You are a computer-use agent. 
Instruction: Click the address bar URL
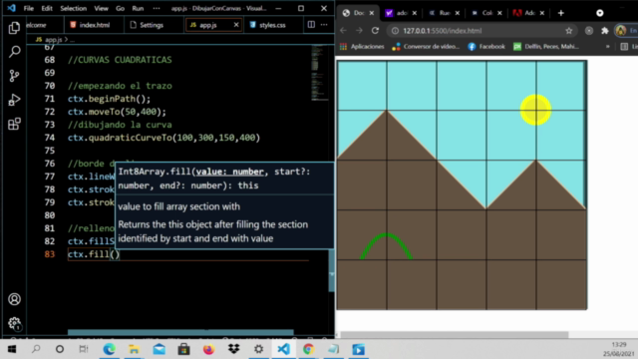click(443, 31)
